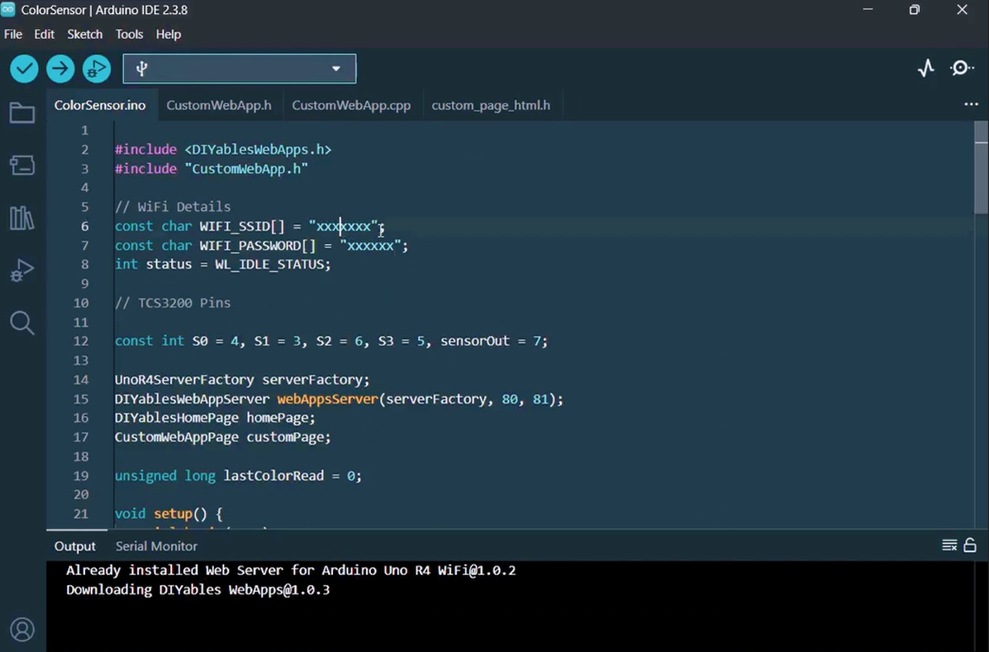Screen dimensions: 989x652
Task: Open the Search sidebar icon
Action: 22,323
